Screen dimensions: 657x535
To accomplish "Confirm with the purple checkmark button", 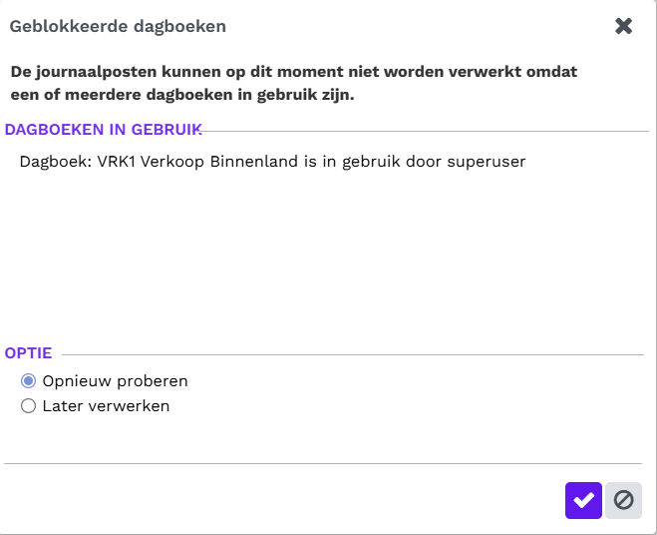I will click(583, 500).
